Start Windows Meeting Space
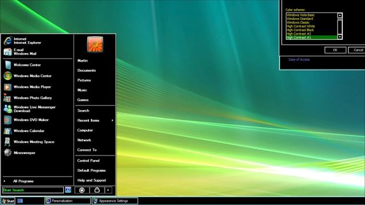 37,142
